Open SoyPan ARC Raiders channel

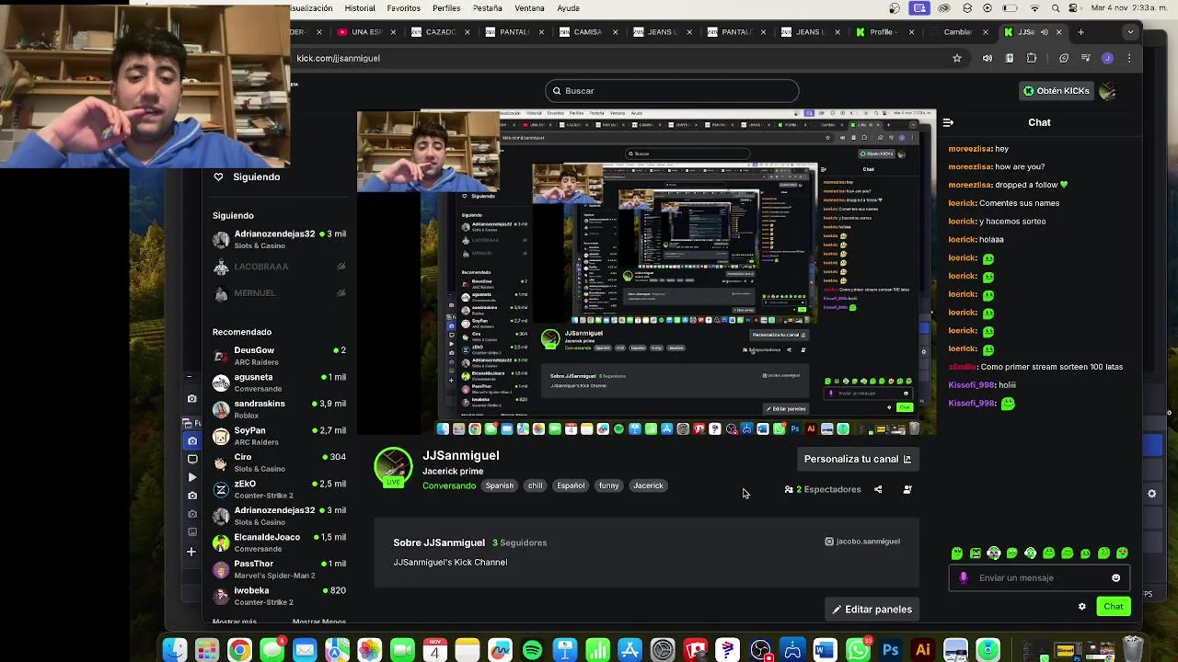(x=280, y=436)
